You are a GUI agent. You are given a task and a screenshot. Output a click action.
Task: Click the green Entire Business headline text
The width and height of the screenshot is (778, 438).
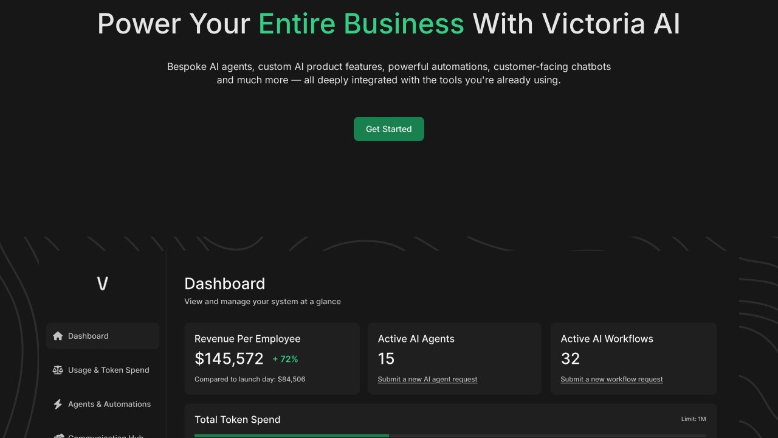click(x=361, y=24)
